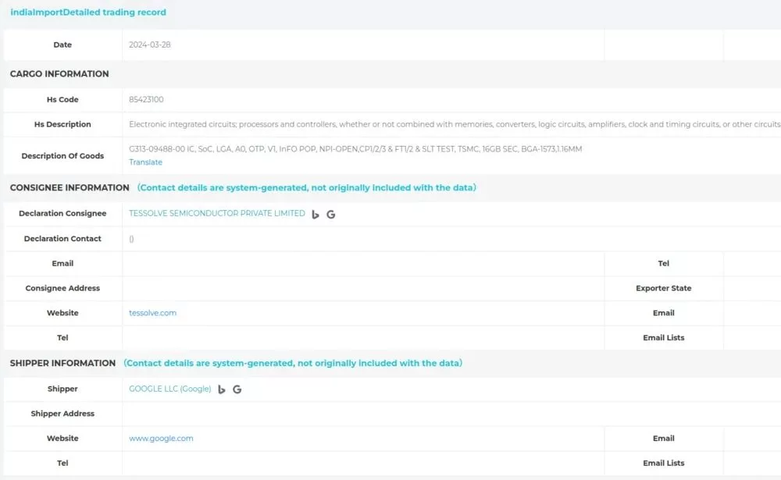The width and height of the screenshot is (781, 480).
Task: Click the G313-09488-00 goods description text
Action: click(355, 149)
